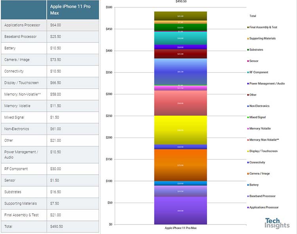The image size is (297, 234).
Task: Click the Baseband Processor legend entry
Action: tap(261, 196)
